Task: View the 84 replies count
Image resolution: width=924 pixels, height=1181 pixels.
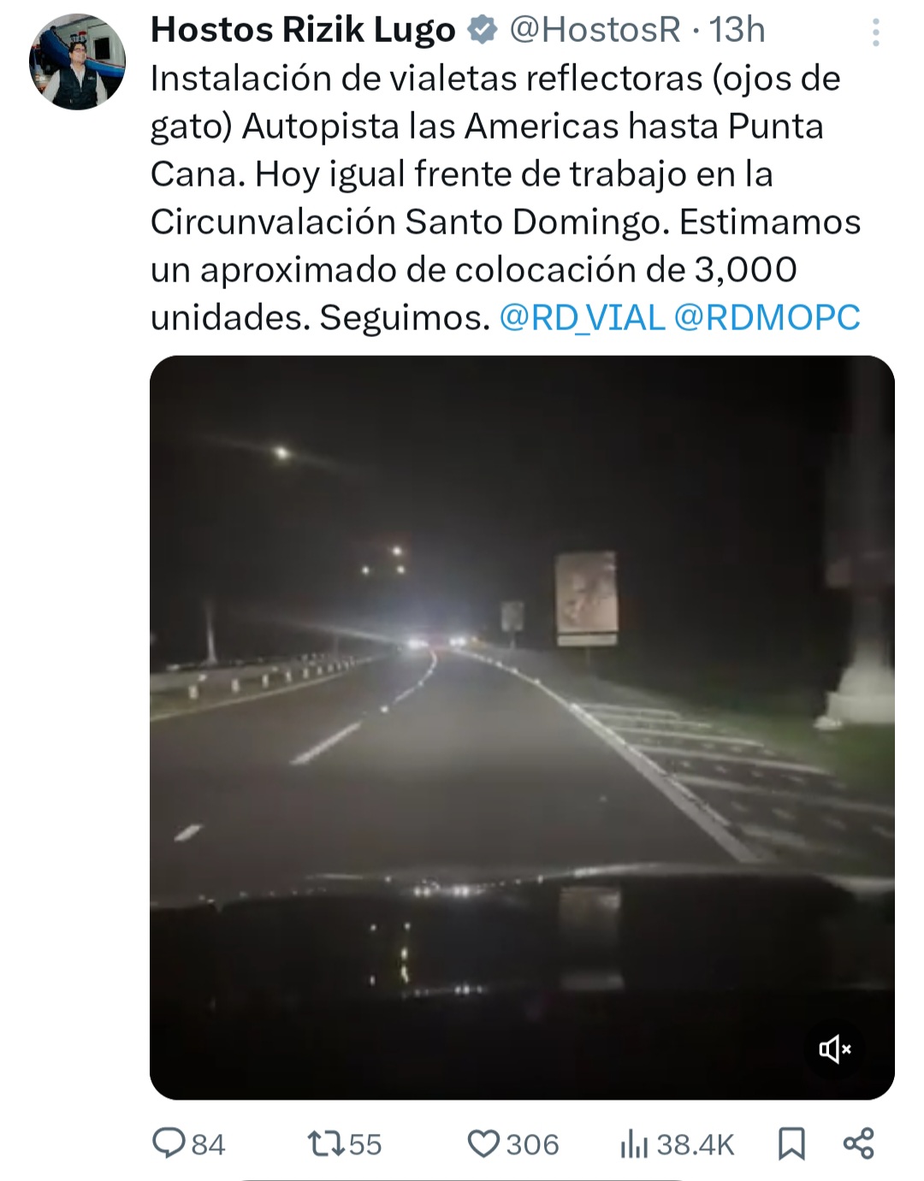Action: tap(208, 1144)
